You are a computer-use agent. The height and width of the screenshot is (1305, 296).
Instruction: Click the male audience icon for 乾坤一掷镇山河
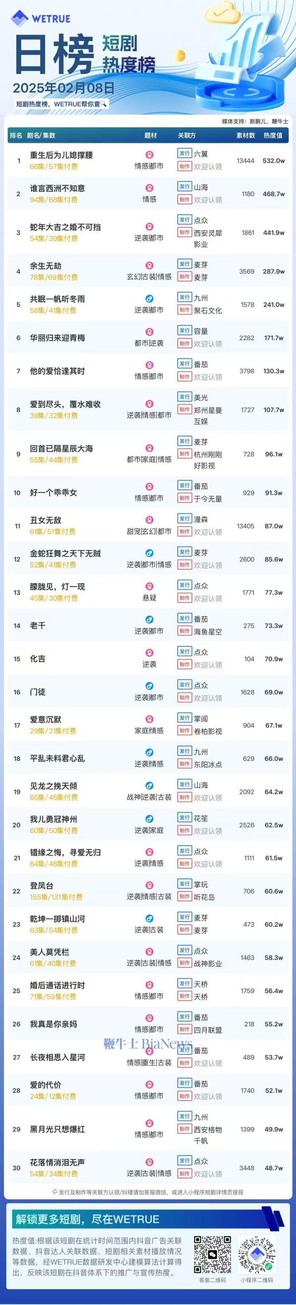pos(149,919)
